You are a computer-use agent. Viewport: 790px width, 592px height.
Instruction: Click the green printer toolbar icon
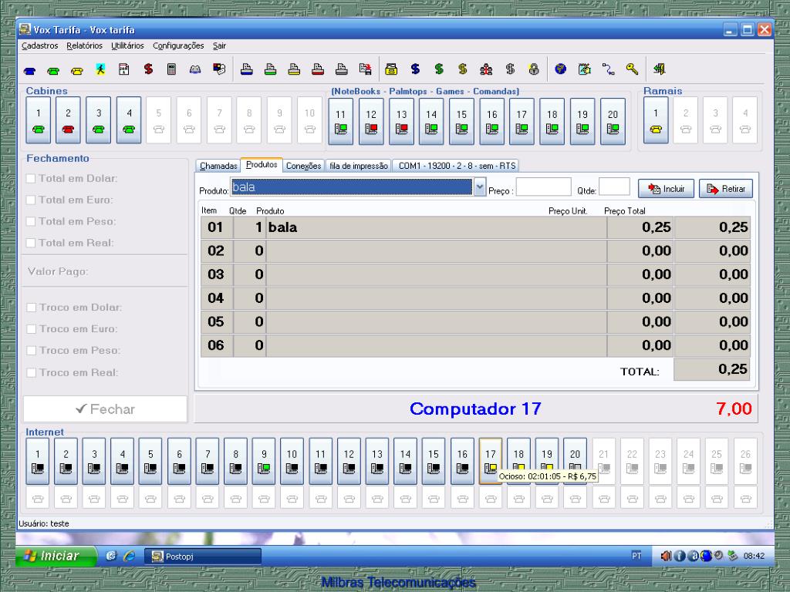(x=271, y=69)
